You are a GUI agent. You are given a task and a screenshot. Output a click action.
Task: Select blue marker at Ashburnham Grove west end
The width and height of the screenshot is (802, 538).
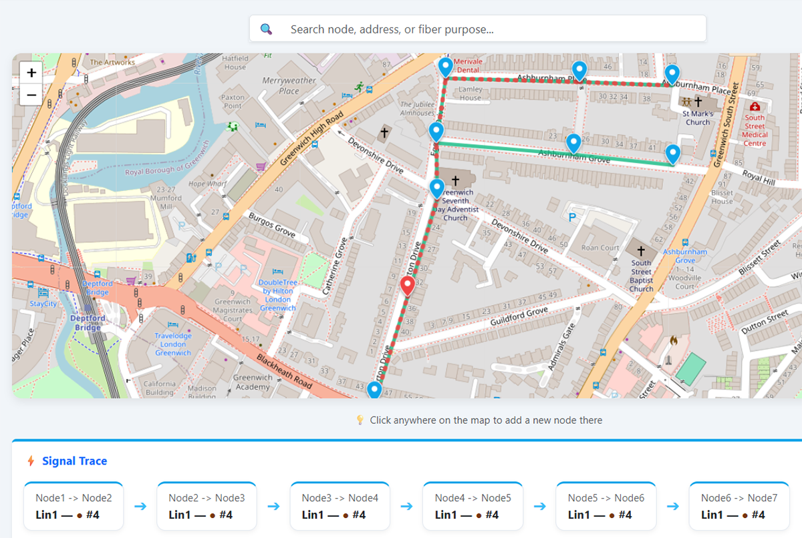pyautogui.click(x=436, y=131)
